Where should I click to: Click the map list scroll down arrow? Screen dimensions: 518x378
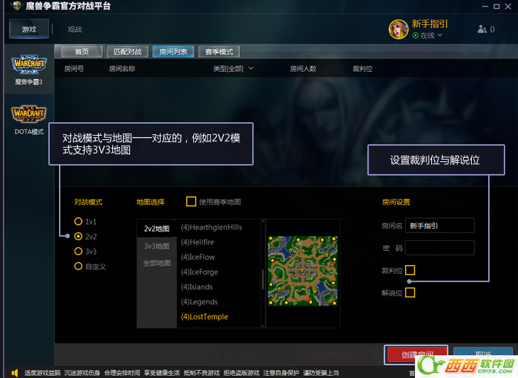(x=263, y=326)
